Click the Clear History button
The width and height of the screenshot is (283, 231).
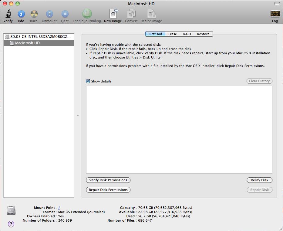click(259, 81)
